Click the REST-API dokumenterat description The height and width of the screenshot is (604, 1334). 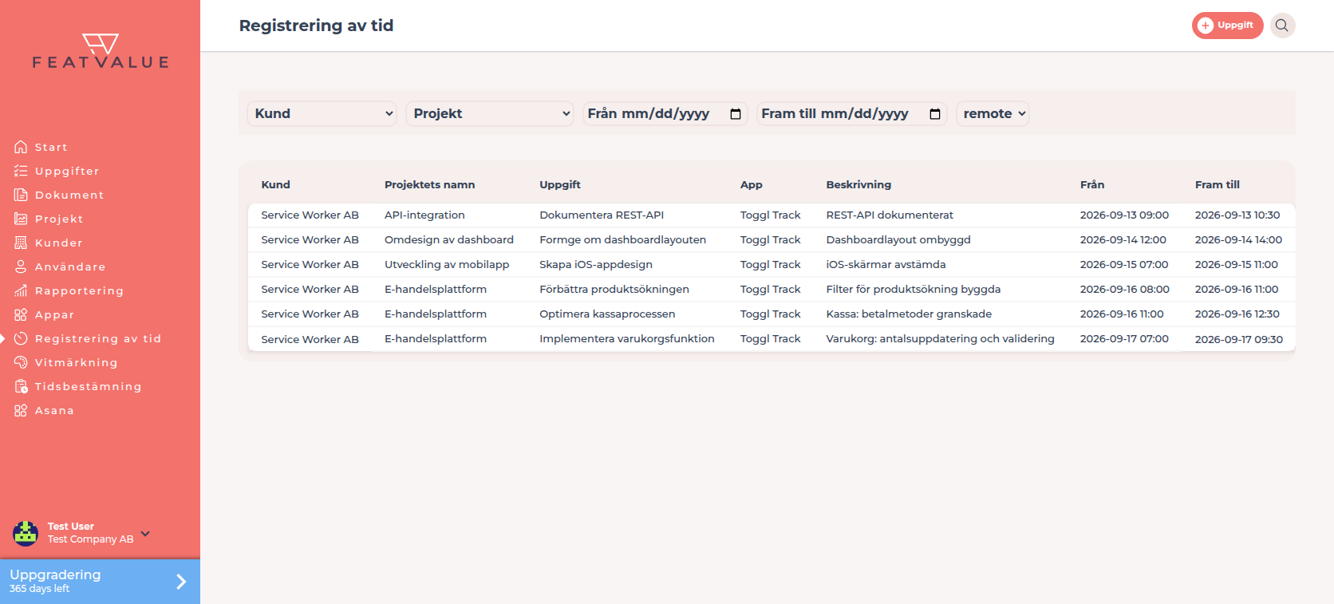[x=890, y=215]
